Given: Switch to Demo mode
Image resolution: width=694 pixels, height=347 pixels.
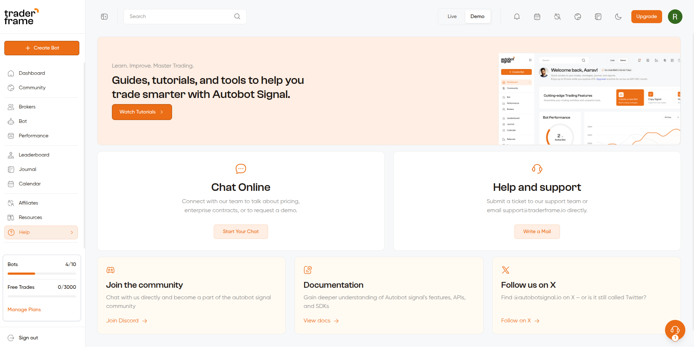Looking at the screenshot, I should click(x=477, y=17).
